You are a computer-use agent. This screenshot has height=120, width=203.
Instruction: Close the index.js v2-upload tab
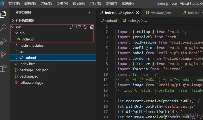click(x=137, y=13)
